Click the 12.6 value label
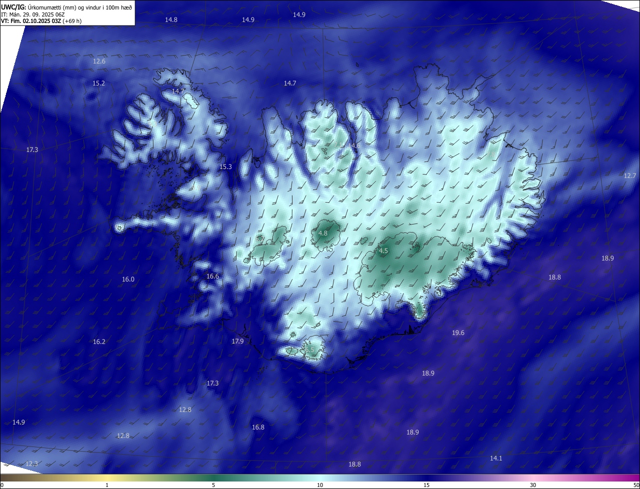Screen dimensions: 640x489 pyautogui.click(x=99, y=61)
